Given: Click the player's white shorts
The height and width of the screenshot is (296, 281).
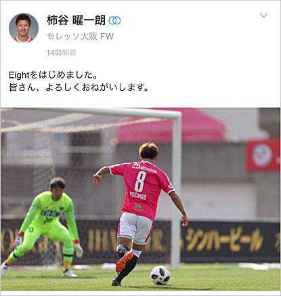Looking at the screenshot, I should [135, 228].
